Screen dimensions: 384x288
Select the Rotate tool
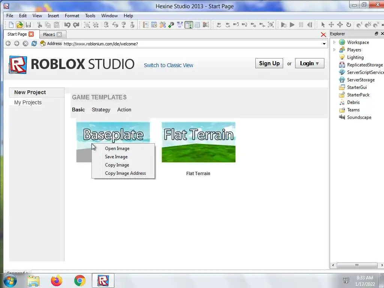[348, 25]
